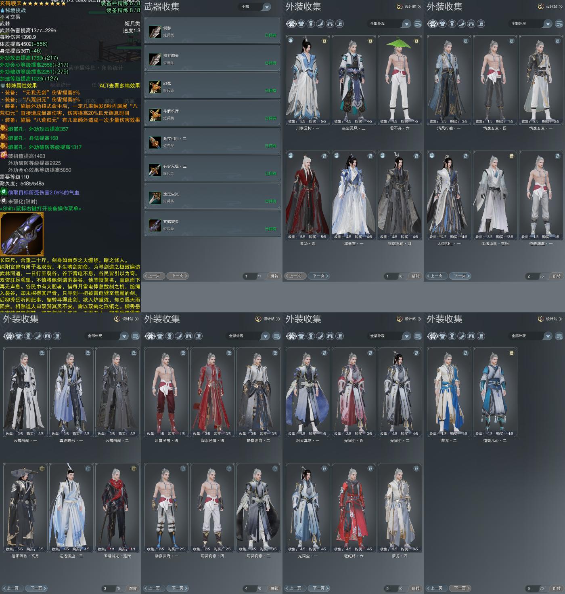This screenshot has width=565, height=594.
Task: Open list settings icon on outfit page 1
Action: click(418, 24)
